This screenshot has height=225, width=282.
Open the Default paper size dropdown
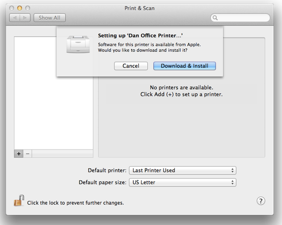click(x=182, y=182)
